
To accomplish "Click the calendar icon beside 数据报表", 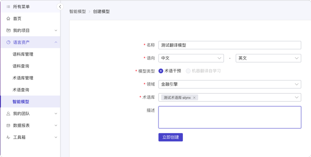I will click(x=8, y=125).
